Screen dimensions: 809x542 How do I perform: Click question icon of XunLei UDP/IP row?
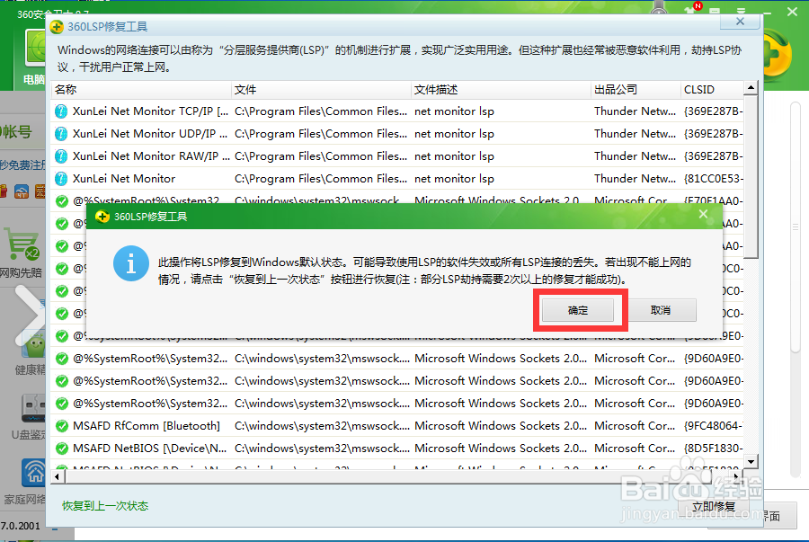61,134
